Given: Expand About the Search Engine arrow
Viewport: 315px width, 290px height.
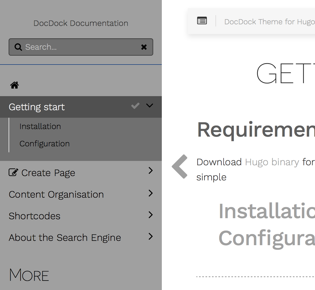Looking at the screenshot, I should (150, 236).
